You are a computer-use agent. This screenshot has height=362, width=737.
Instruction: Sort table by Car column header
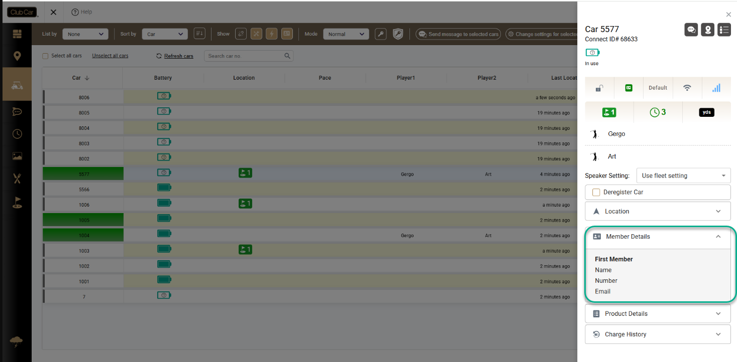pos(80,78)
